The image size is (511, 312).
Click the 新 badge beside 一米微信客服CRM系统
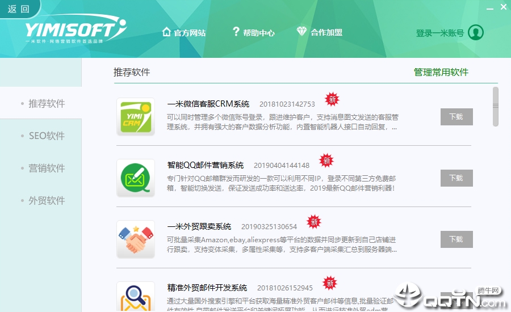pos(332,99)
